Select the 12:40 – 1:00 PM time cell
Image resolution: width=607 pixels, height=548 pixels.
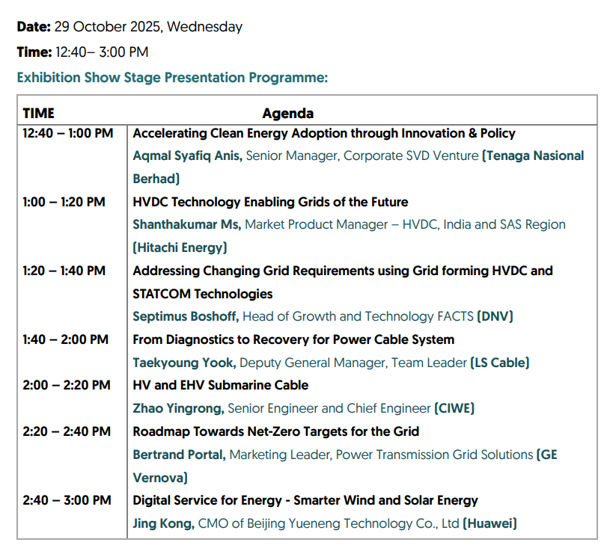68,133
